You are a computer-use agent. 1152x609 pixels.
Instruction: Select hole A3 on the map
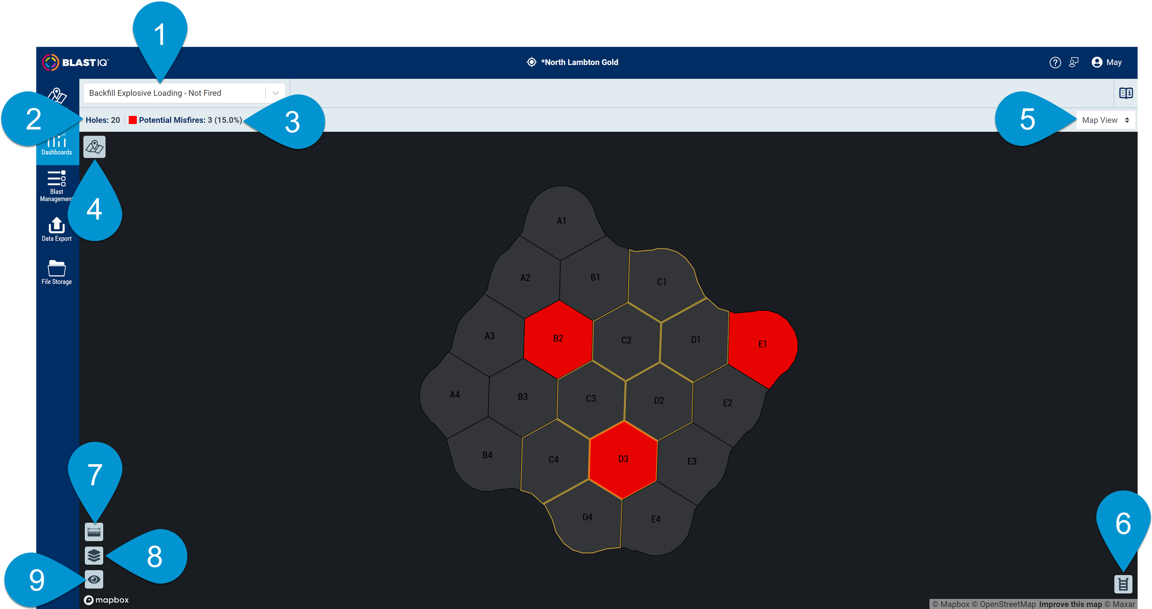(490, 336)
